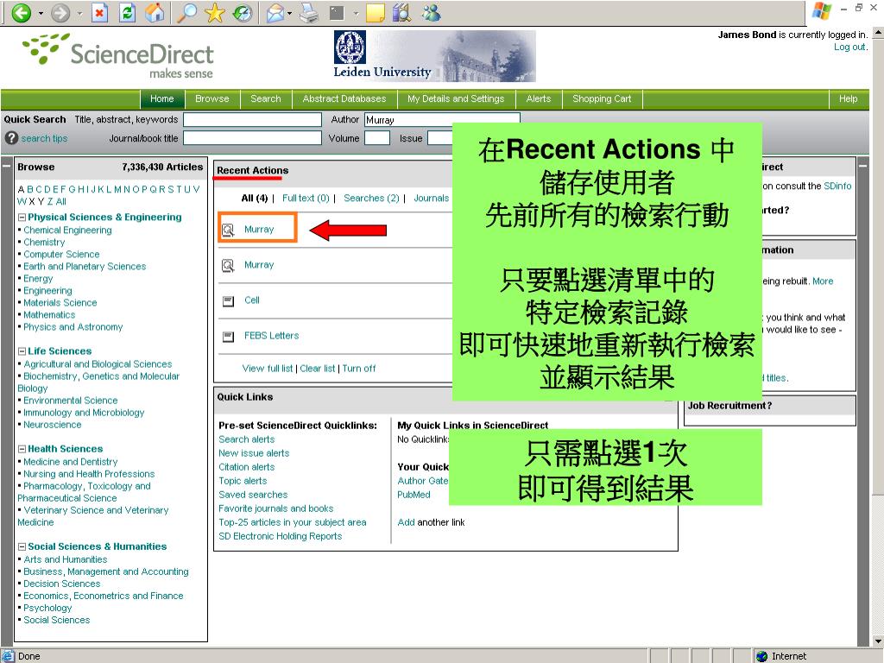Open Abstract Databases tab
The image size is (884, 663).
coord(344,98)
